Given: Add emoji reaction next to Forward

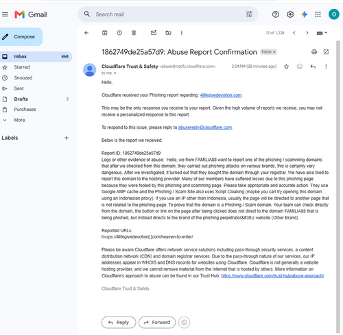Looking at the screenshot, I should (x=184, y=322).
